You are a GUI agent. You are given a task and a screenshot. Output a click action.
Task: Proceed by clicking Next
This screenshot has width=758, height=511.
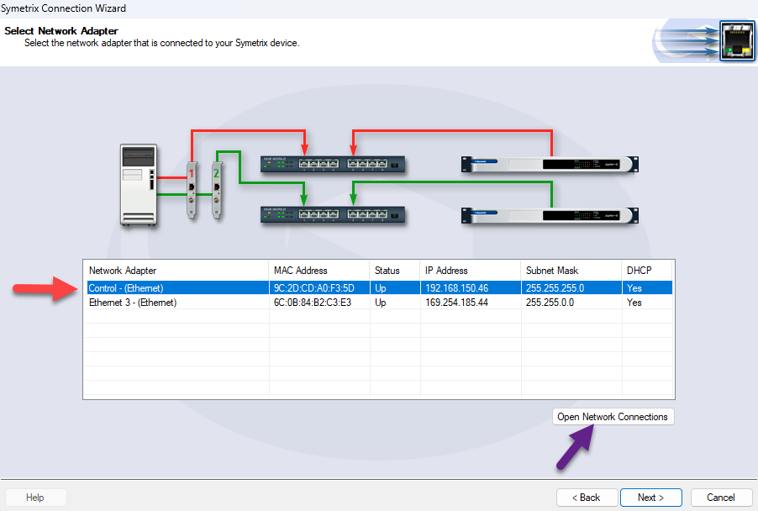(650, 497)
